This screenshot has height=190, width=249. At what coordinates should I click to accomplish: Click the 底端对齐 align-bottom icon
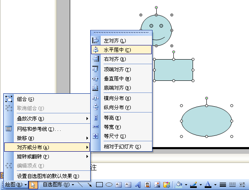[x=95, y=88]
